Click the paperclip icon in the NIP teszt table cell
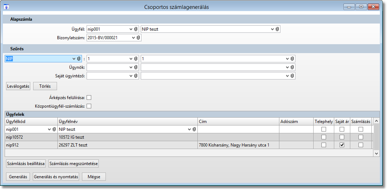Viewport: 387px width, 190px height. [x=194, y=129]
